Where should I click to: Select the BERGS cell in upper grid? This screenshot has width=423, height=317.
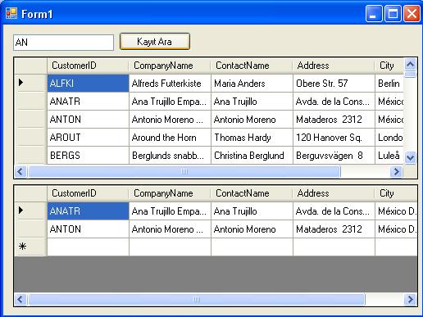(x=88, y=156)
